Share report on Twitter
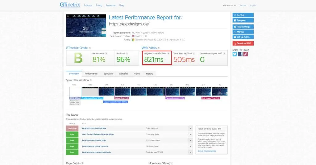This screenshot has height=165, width=316. pyautogui.click(x=235, y=54)
